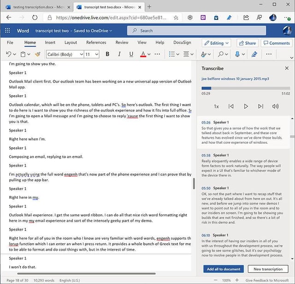
Task: Adjust the audio volume speaker icon
Action: pyautogui.click(x=276, y=106)
